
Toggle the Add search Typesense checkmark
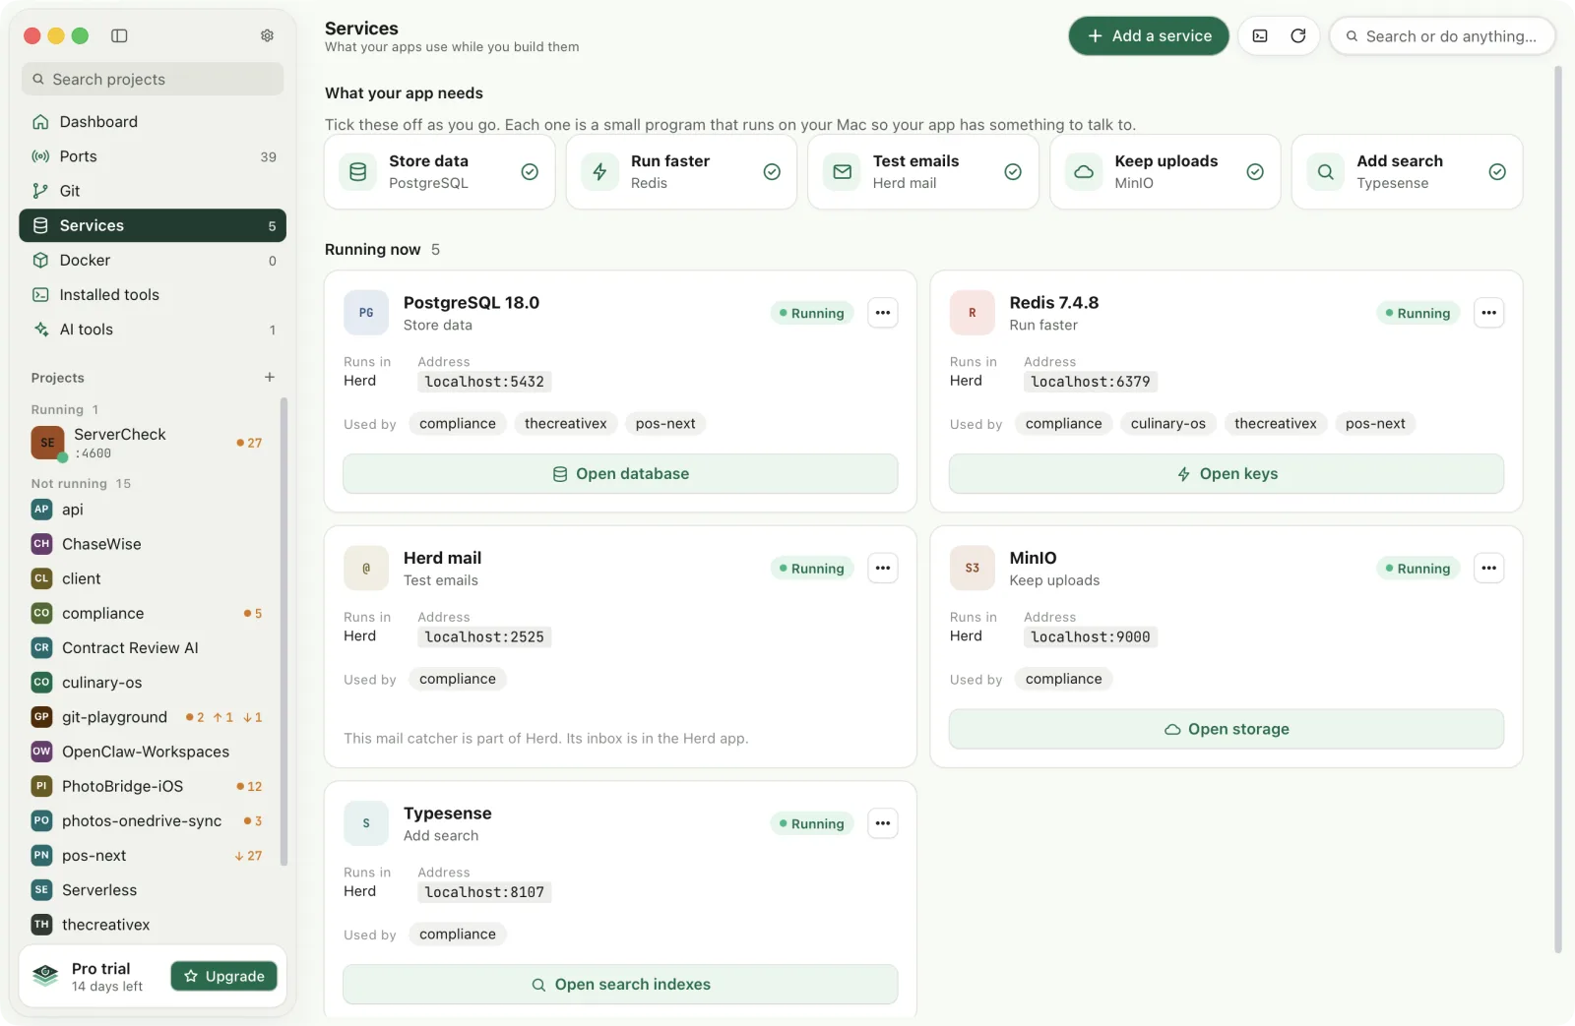point(1497,172)
